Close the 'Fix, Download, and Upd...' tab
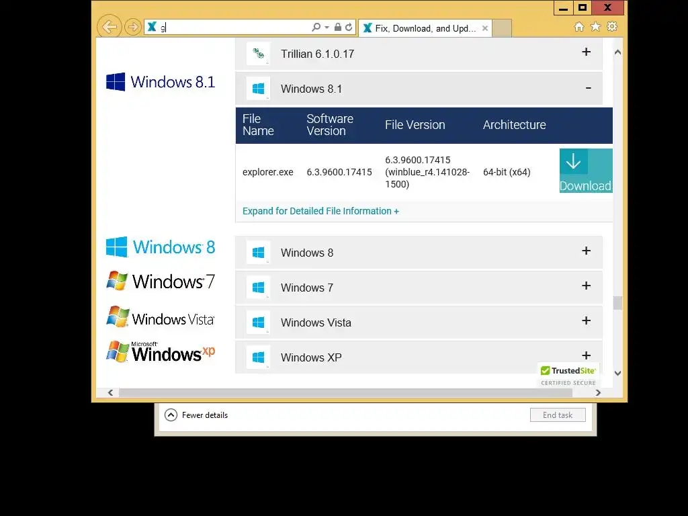Screen dimensions: 688x516 click(x=485, y=28)
